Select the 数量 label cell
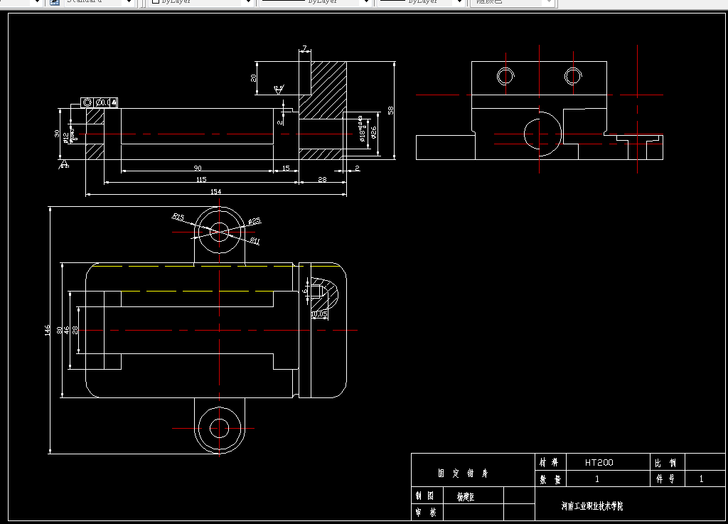 pyautogui.click(x=550, y=479)
